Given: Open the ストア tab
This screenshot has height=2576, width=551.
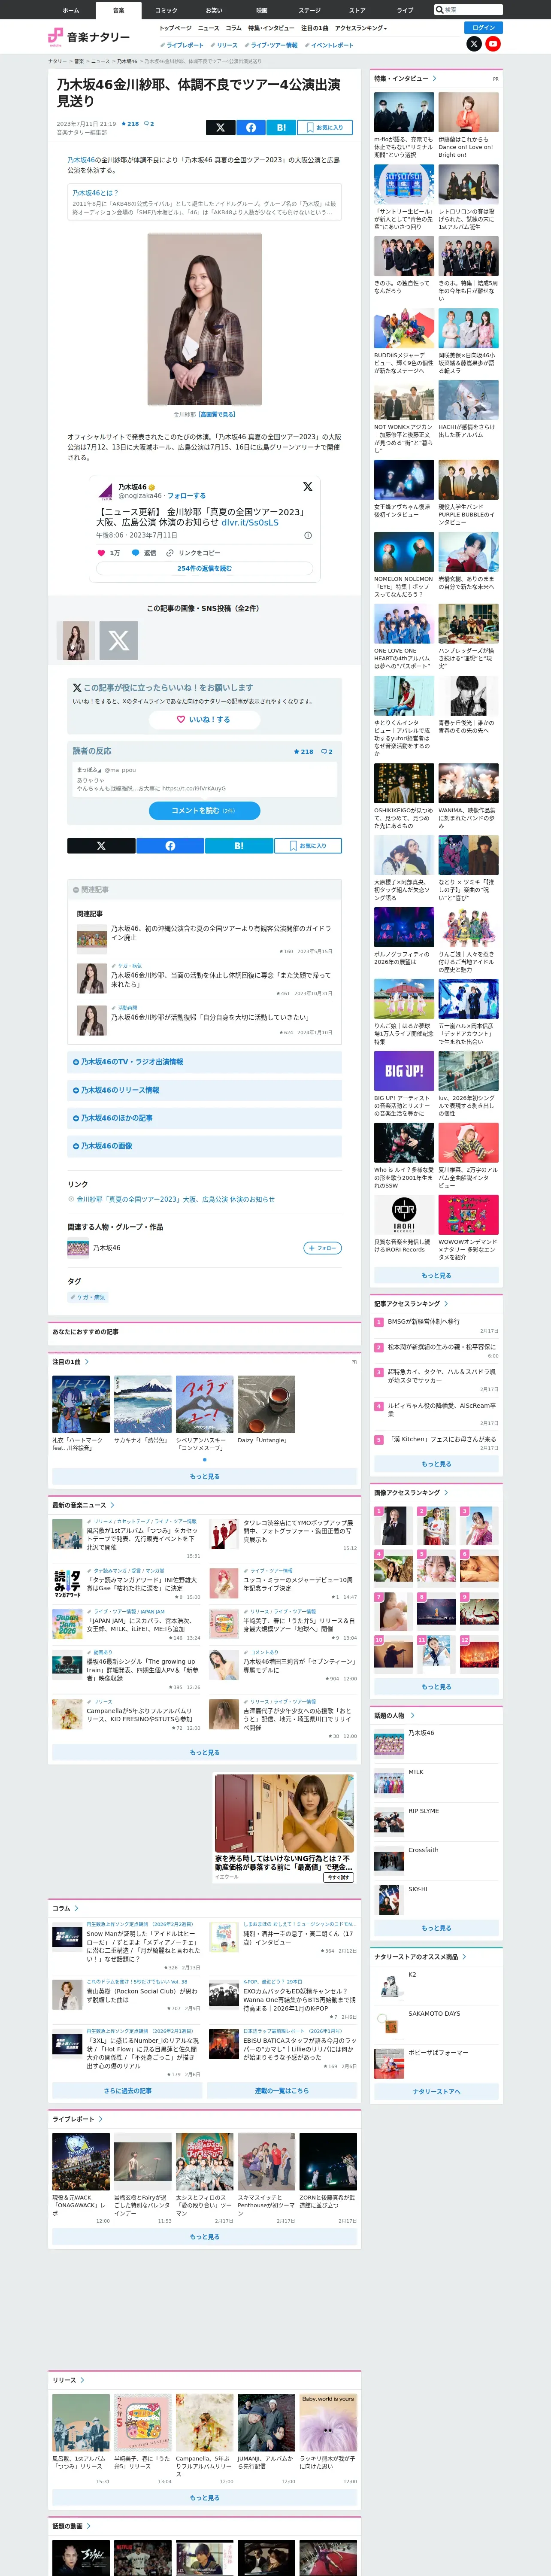Looking at the screenshot, I should tap(357, 10).
